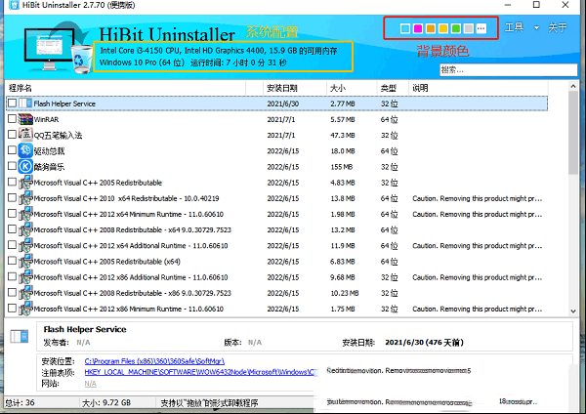Choose the gray background color
Image resolution: width=586 pixels, height=414 pixels.
click(x=468, y=28)
